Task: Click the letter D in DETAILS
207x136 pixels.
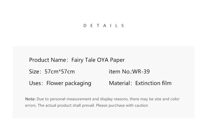Action: 85,26
